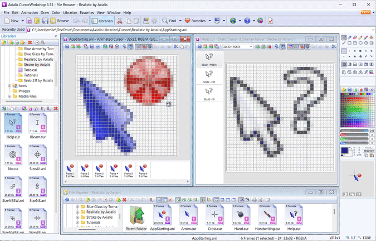Select the 32x32 - 16 format in Help.cur window
Image resolution: width=376 pixels, height=241 pixels.
(x=209, y=94)
